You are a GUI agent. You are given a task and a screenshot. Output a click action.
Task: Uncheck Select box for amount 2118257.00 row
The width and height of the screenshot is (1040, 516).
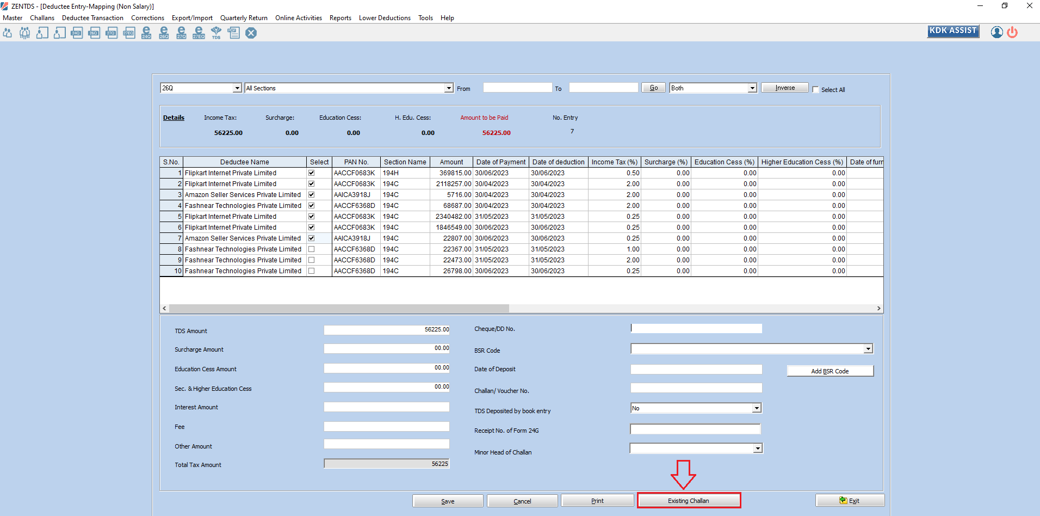(311, 184)
